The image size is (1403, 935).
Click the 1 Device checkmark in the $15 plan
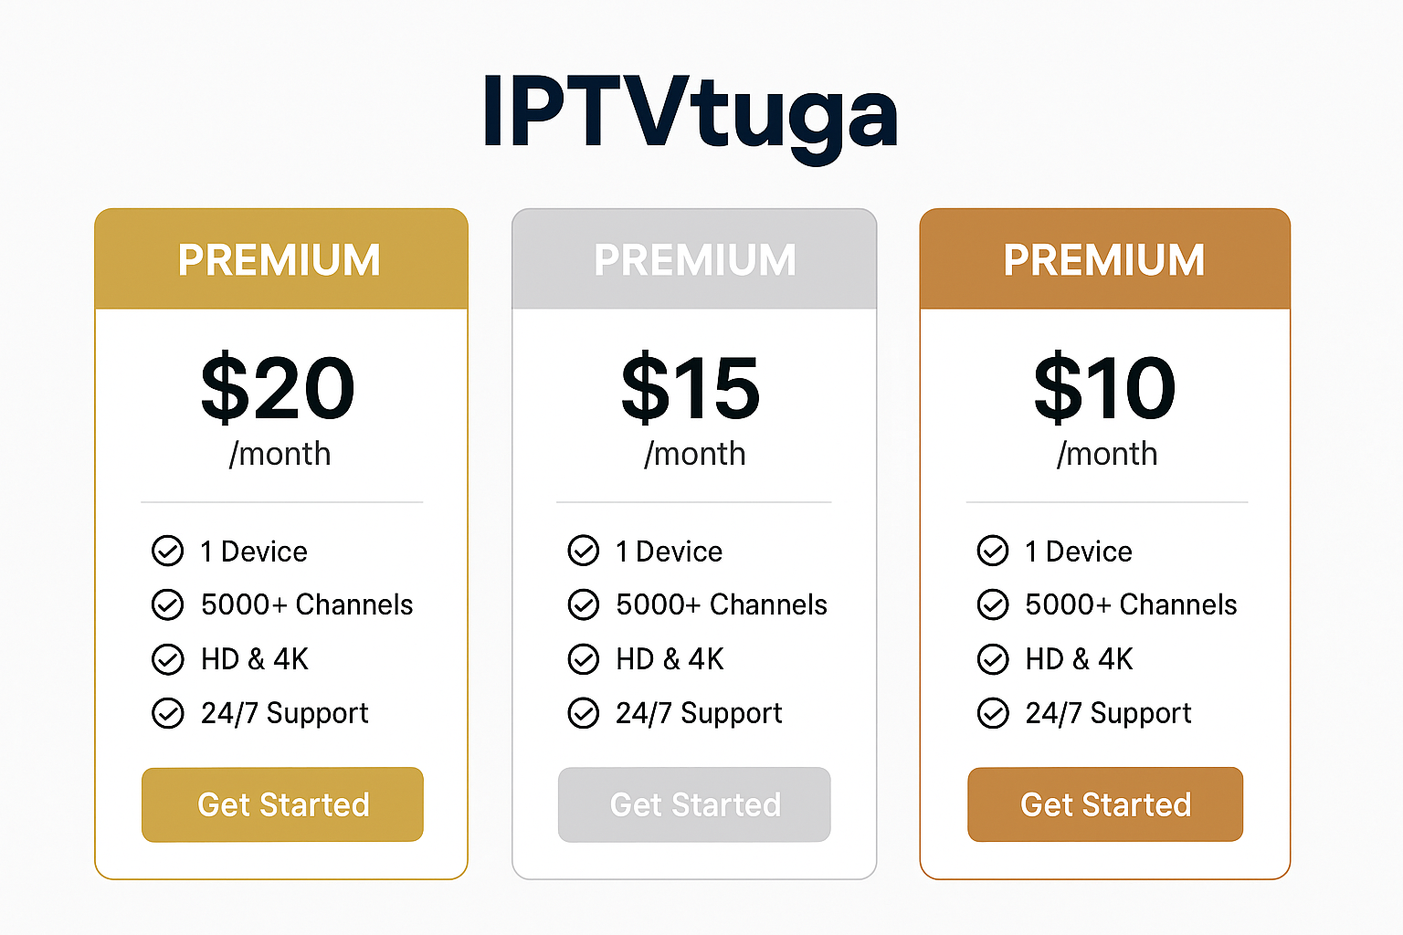(x=584, y=552)
